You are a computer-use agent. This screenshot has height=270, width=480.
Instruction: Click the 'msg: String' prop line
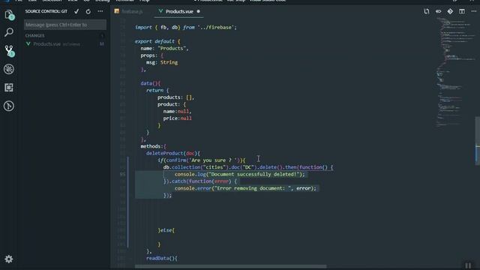click(162, 62)
